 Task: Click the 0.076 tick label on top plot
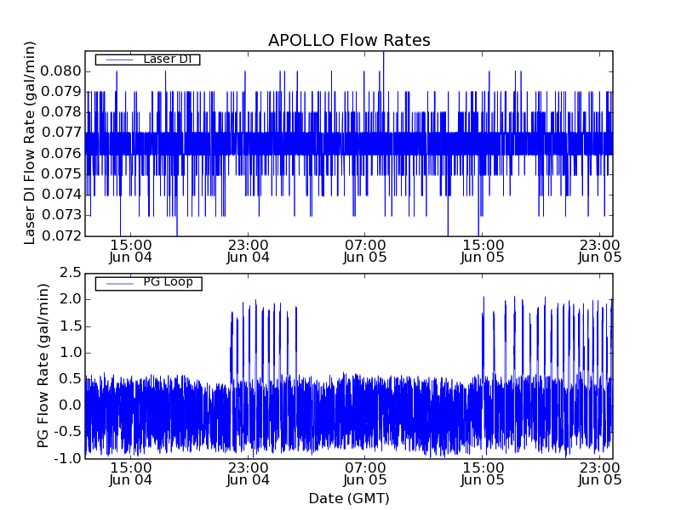[61, 153]
